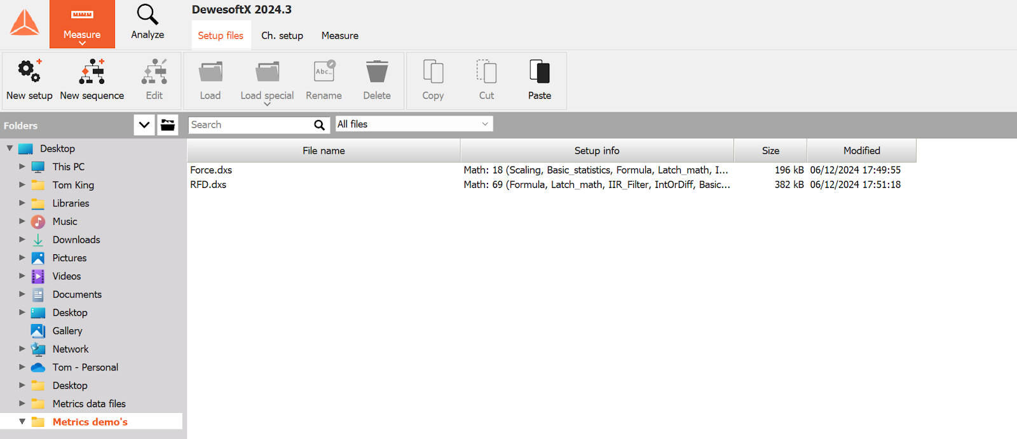
Task: Click the 196 kB size cell
Action: 789,170
